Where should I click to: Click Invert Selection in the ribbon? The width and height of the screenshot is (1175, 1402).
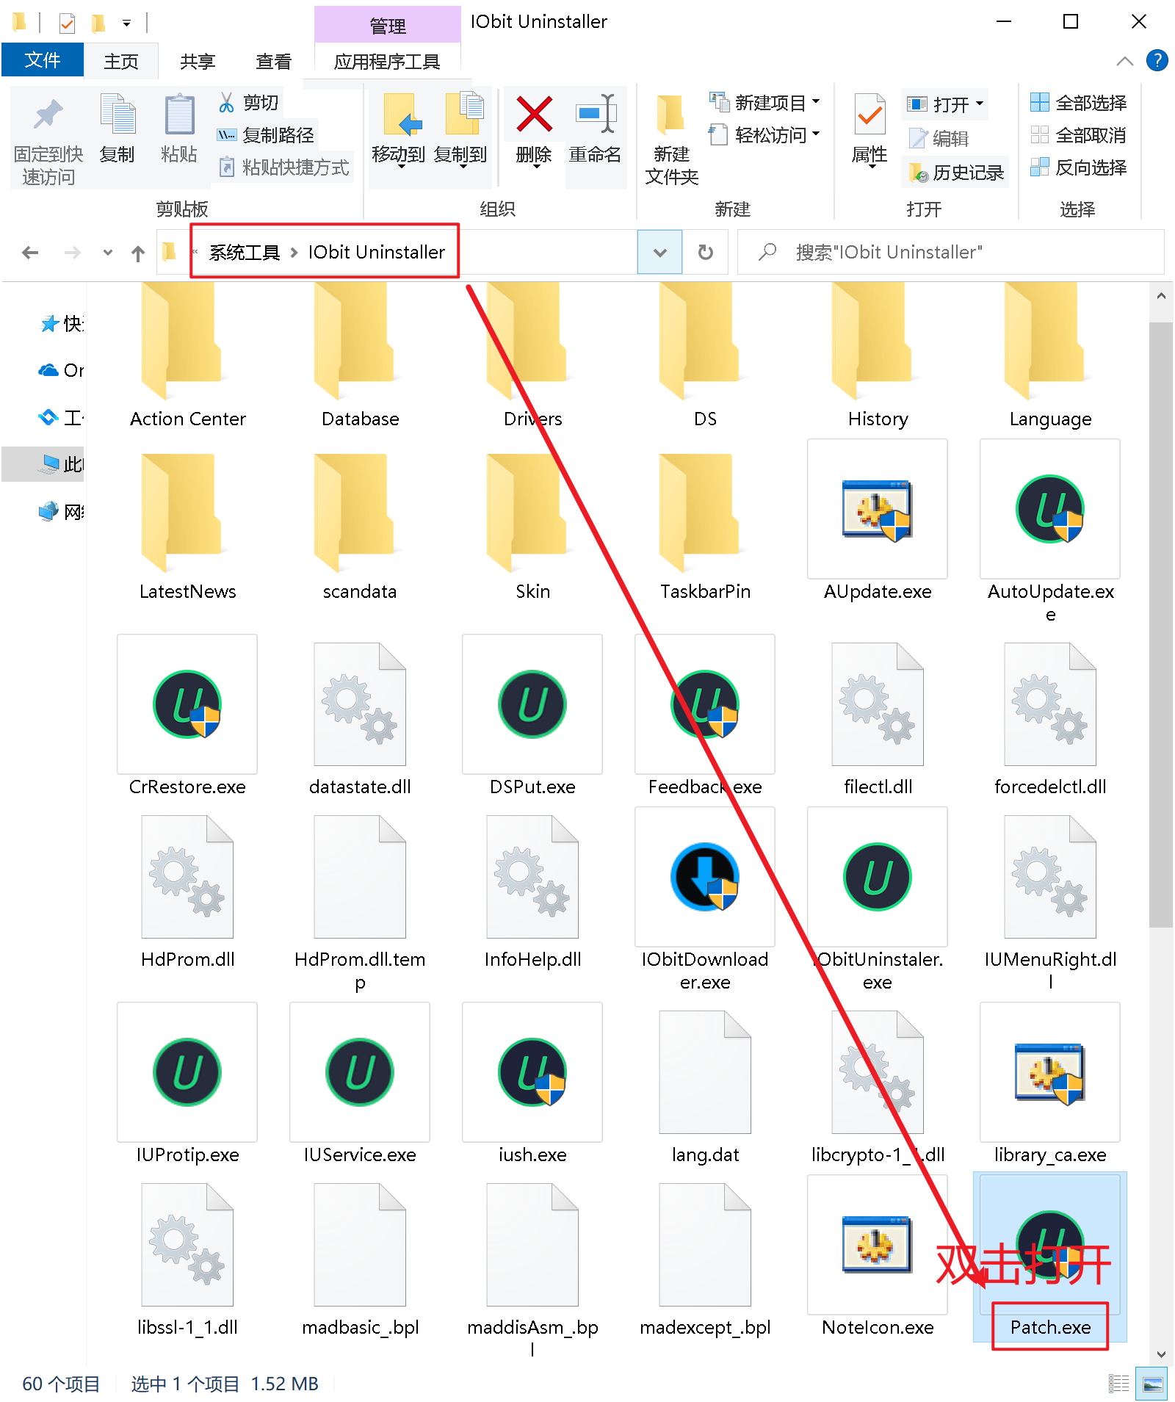[1079, 167]
